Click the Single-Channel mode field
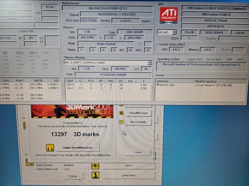249x186 pixels. (106, 44)
